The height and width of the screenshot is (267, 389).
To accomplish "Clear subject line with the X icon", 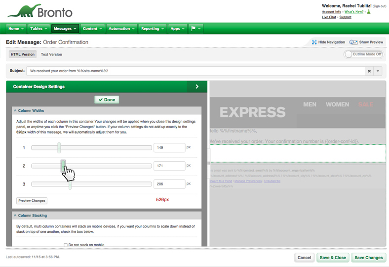I will (x=369, y=71).
